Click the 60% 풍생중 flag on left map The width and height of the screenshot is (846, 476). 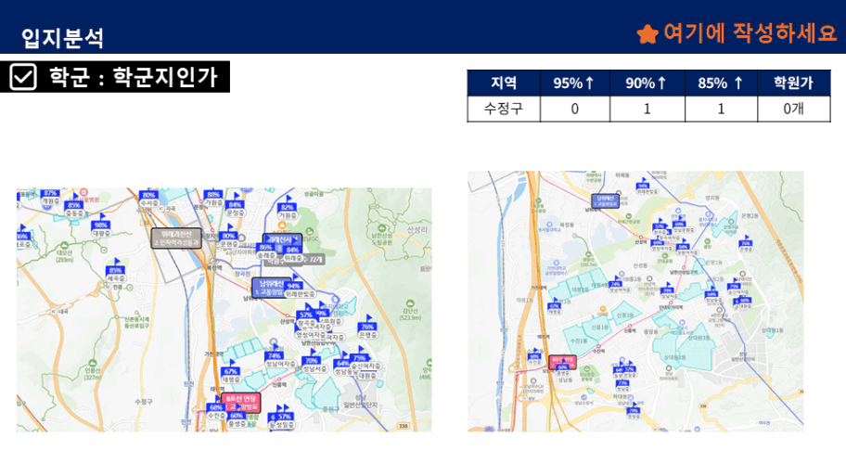pyautogui.click(x=237, y=416)
